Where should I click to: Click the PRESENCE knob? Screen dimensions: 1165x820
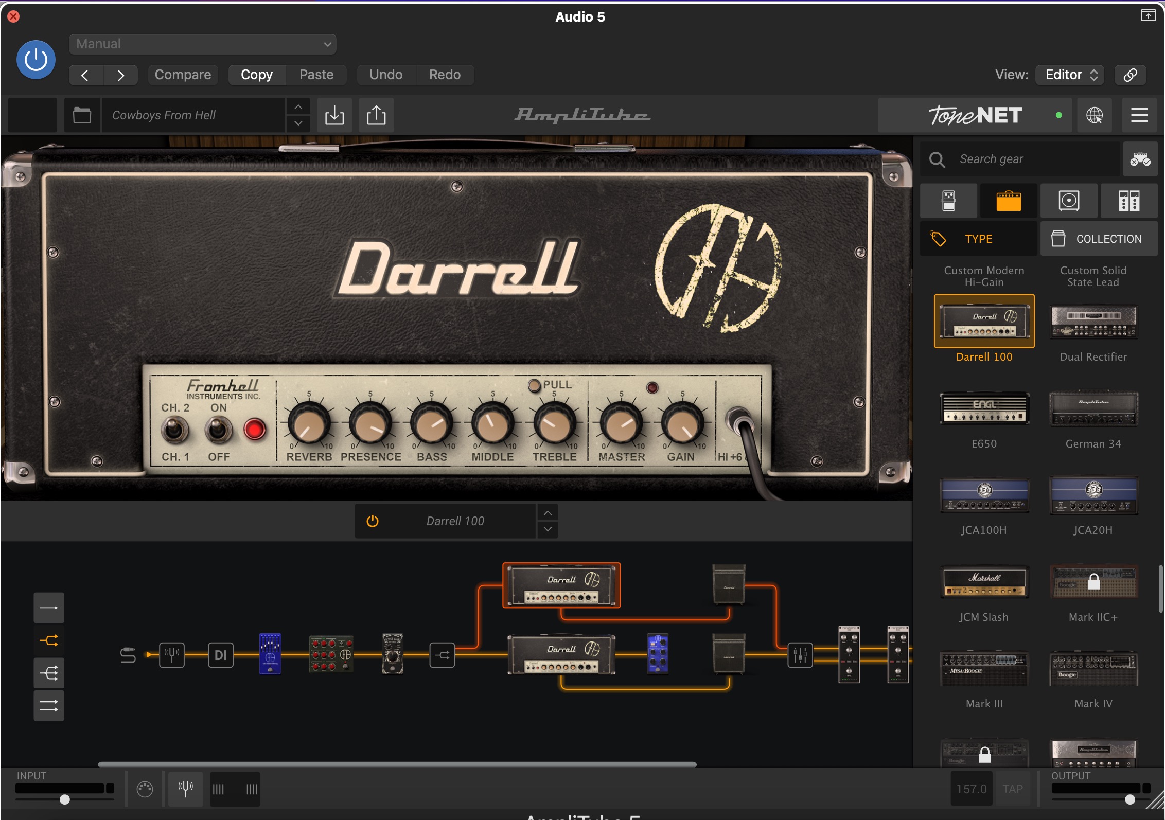pyautogui.click(x=370, y=424)
